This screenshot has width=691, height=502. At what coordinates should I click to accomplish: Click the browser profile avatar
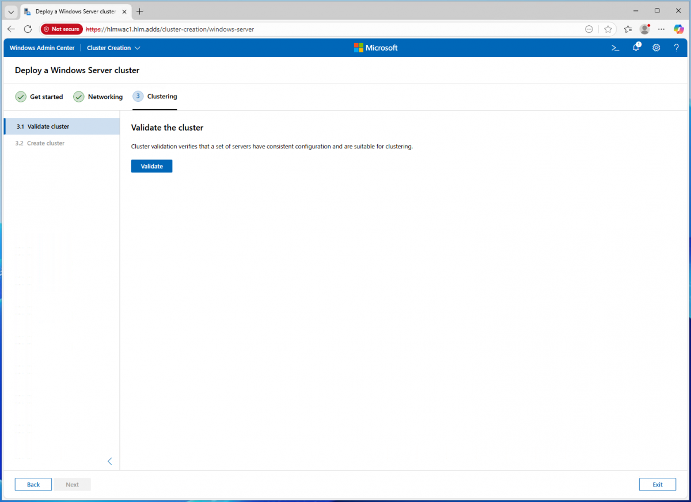[644, 29]
